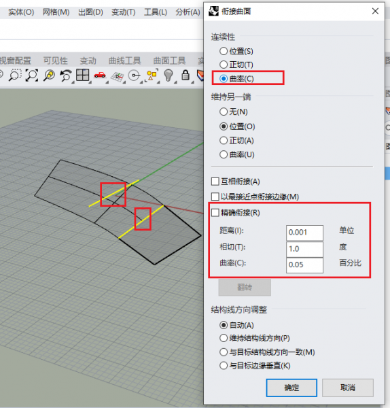Click the red car display icon
Viewport: 390px width, 408px height.
click(100, 75)
